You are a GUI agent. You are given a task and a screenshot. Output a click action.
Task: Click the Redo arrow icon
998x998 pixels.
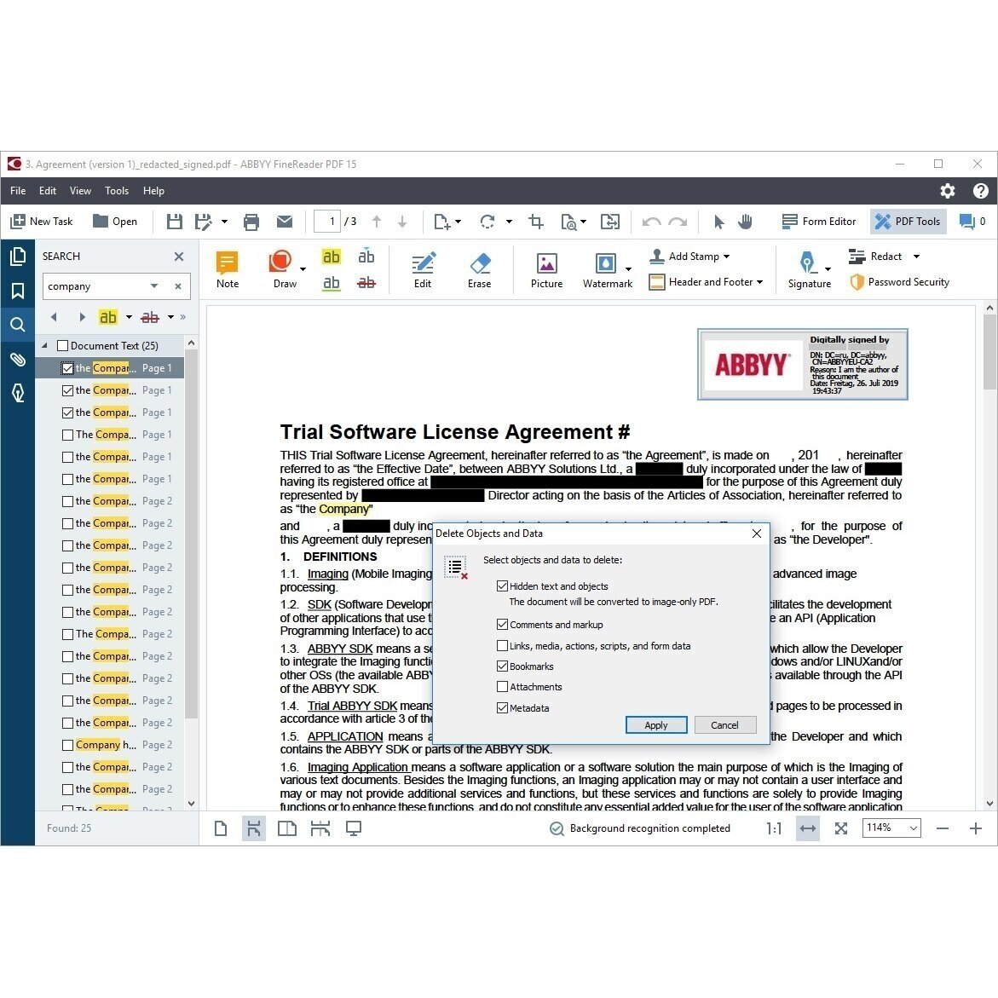[x=678, y=222]
